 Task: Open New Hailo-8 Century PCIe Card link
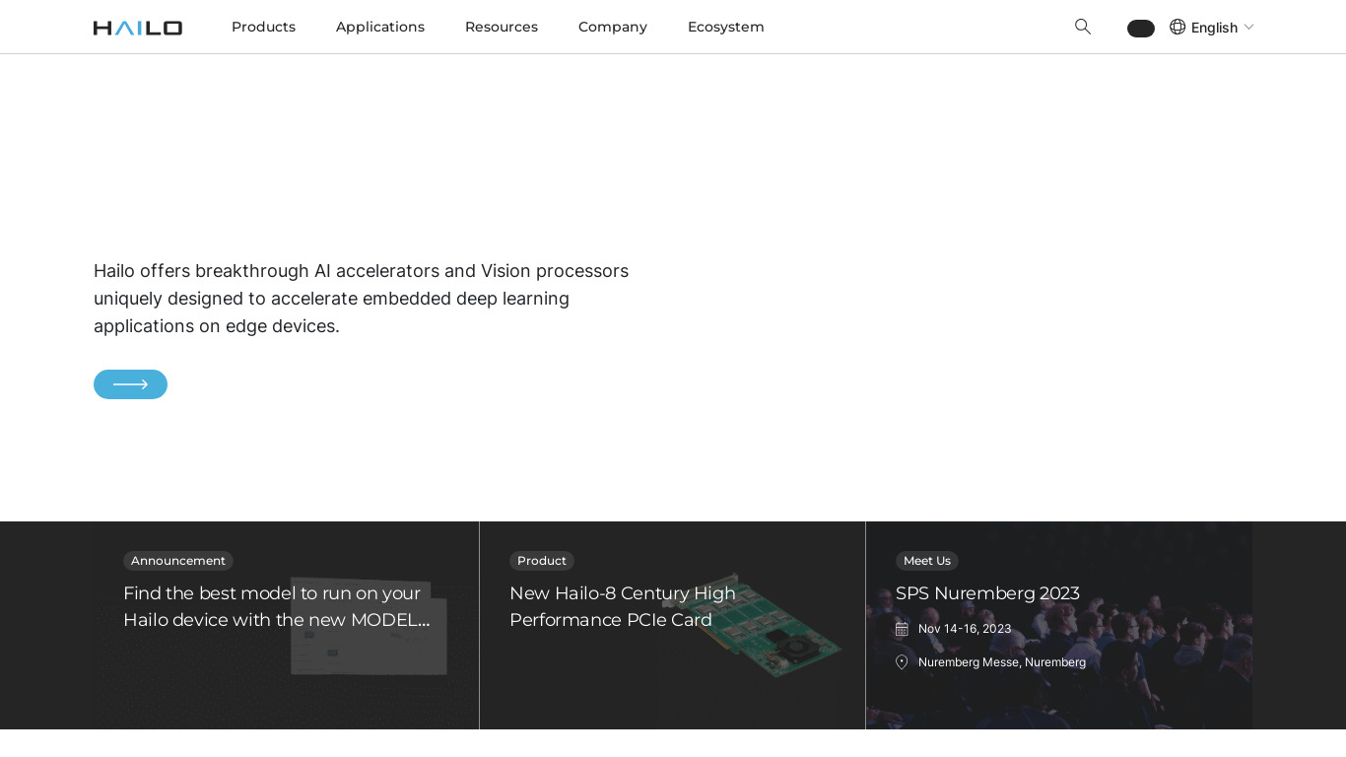click(x=623, y=606)
